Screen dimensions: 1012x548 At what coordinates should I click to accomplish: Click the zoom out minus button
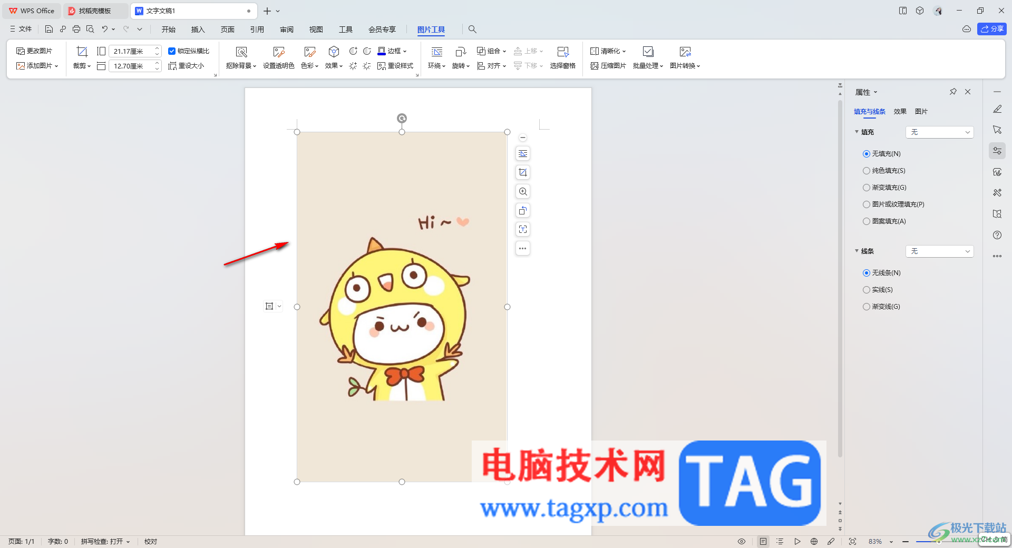[906, 542]
